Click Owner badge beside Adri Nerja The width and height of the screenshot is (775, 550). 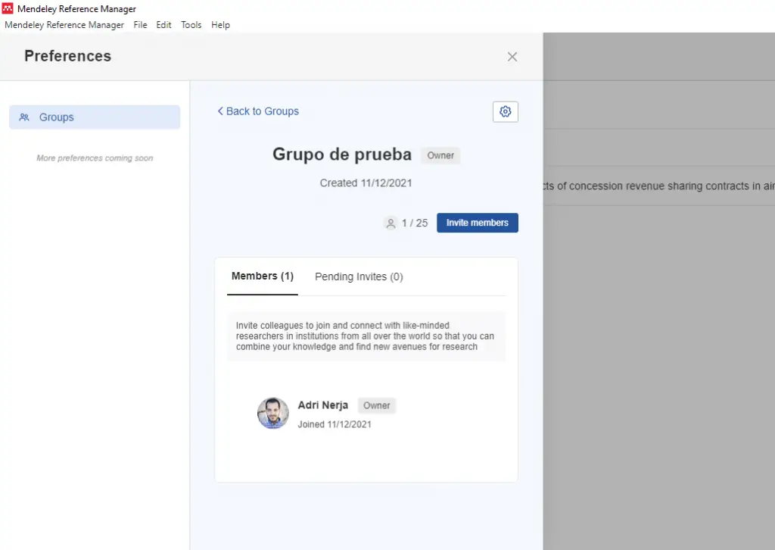click(x=377, y=405)
